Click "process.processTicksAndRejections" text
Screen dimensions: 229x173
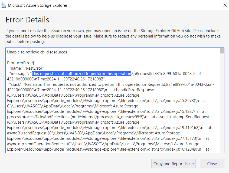click(x=38, y=117)
